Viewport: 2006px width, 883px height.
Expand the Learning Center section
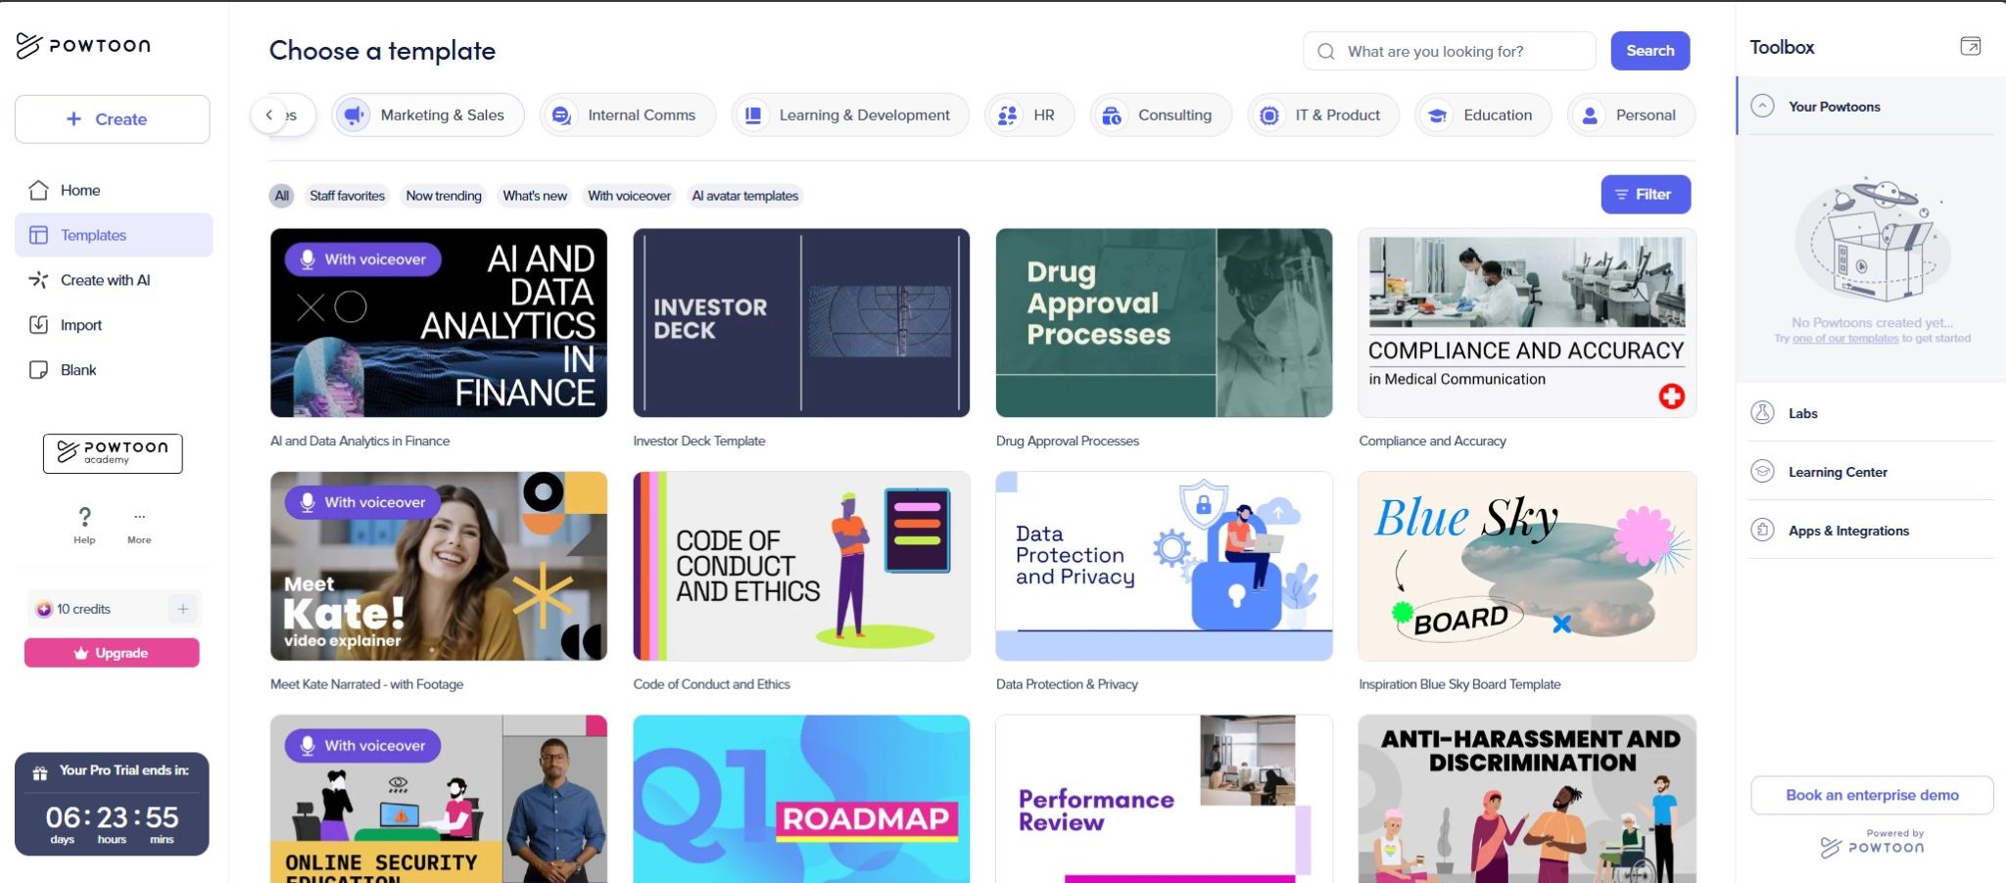click(1871, 472)
